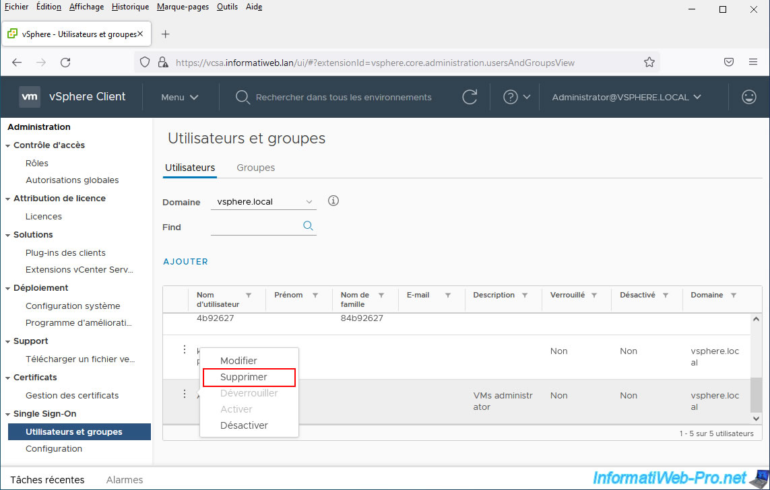The height and width of the screenshot is (490, 770).
Task: Bookmark page with the star icon
Action: coord(649,63)
